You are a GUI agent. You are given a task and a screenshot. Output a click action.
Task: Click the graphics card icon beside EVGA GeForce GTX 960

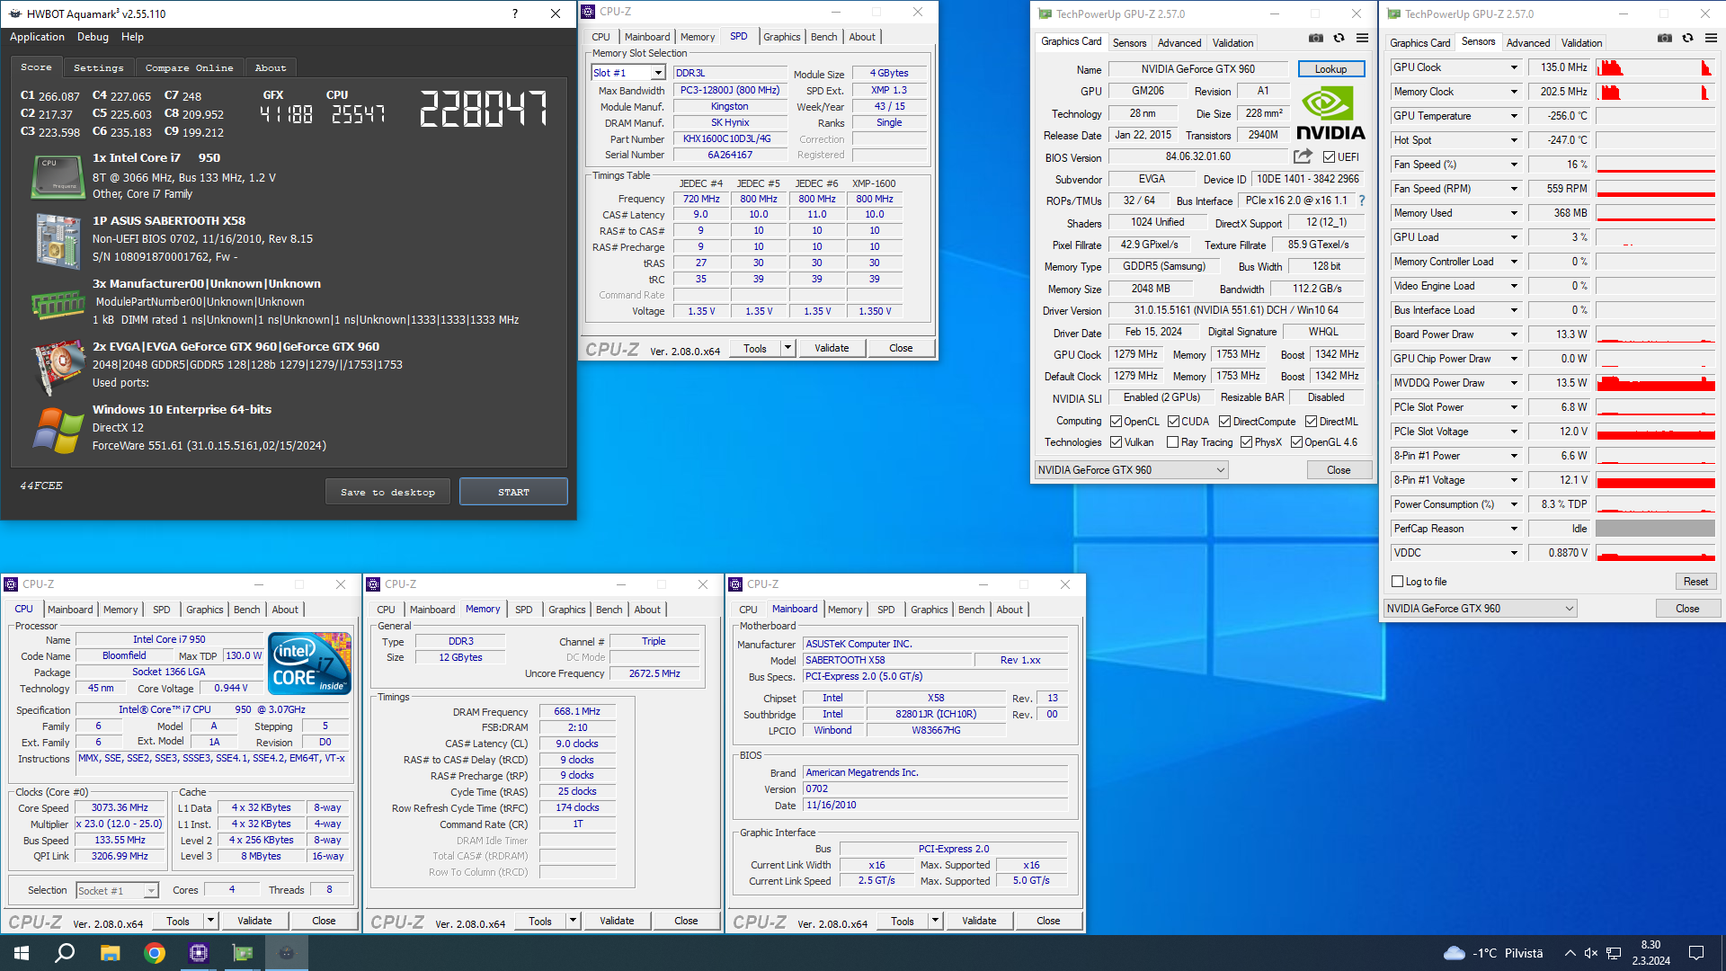pyautogui.click(x=58, y=367)
